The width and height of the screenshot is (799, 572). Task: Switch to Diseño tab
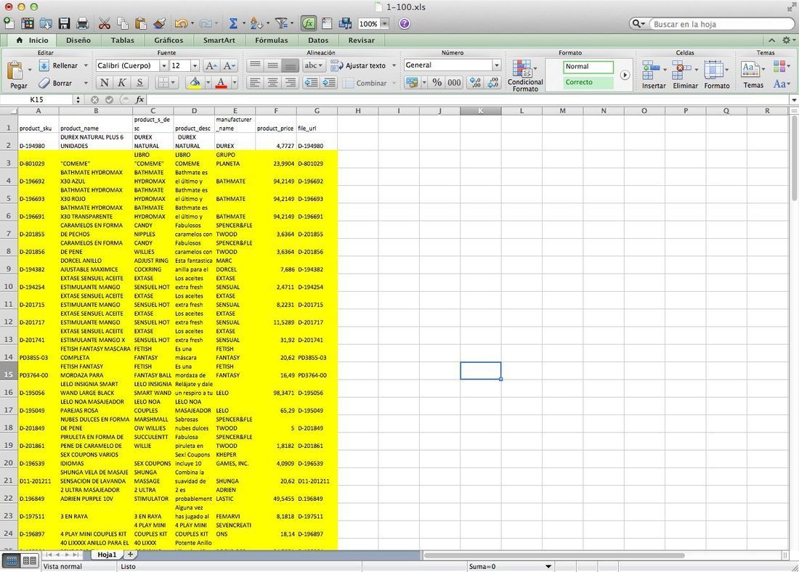tap(78, 40)
